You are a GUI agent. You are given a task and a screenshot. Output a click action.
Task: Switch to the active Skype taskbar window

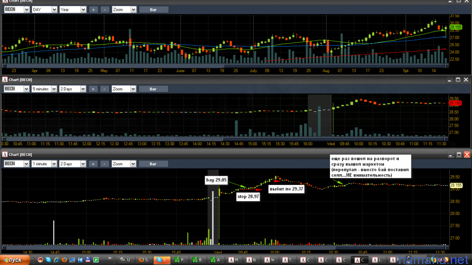(x=161, y=259)
